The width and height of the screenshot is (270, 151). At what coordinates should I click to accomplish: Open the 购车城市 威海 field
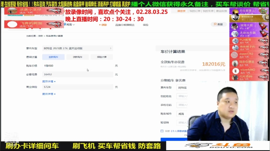click(x=182, y=114)
